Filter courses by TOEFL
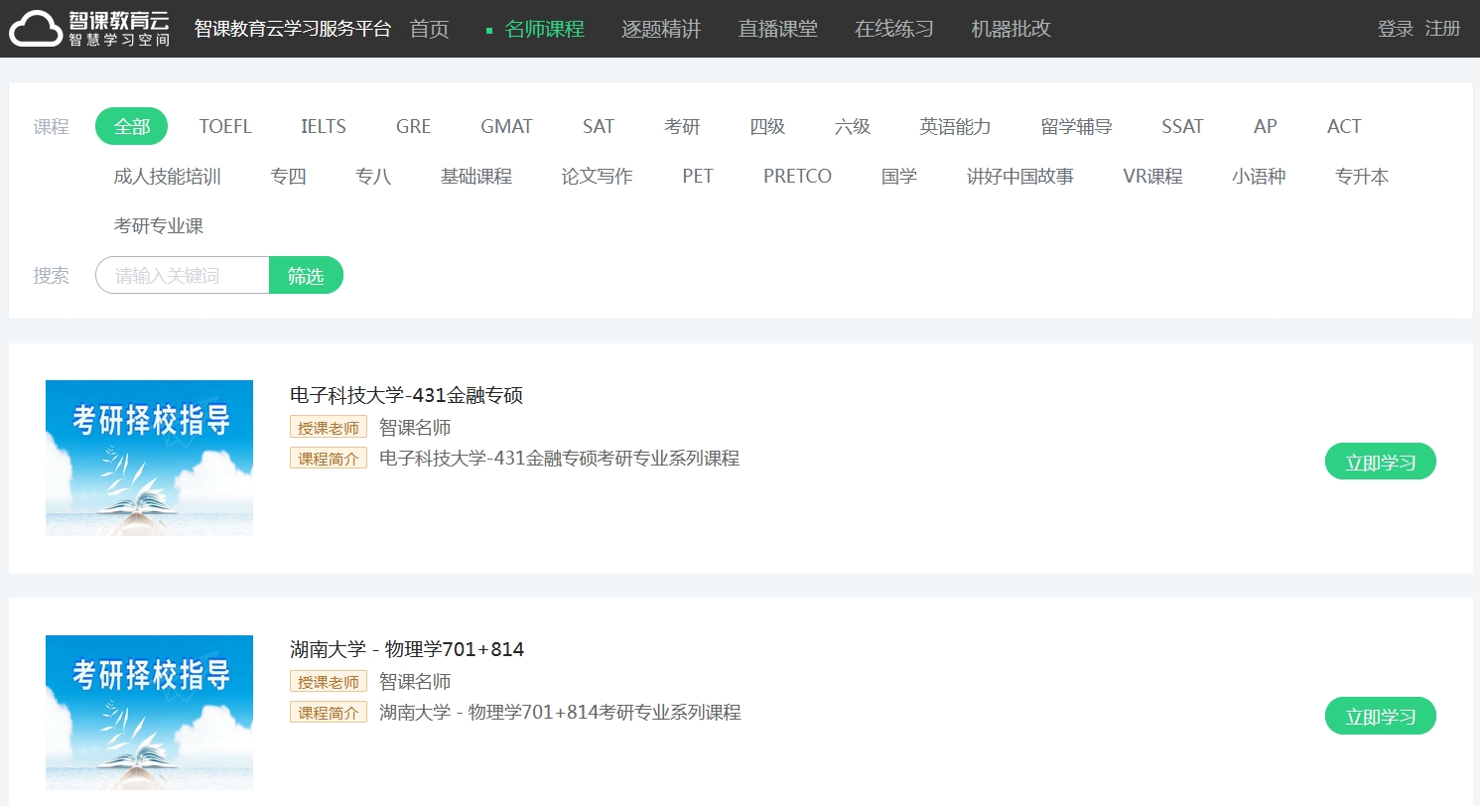This screenshot has width=1480, height=806. pyautogui.click(x=225, y=126)
